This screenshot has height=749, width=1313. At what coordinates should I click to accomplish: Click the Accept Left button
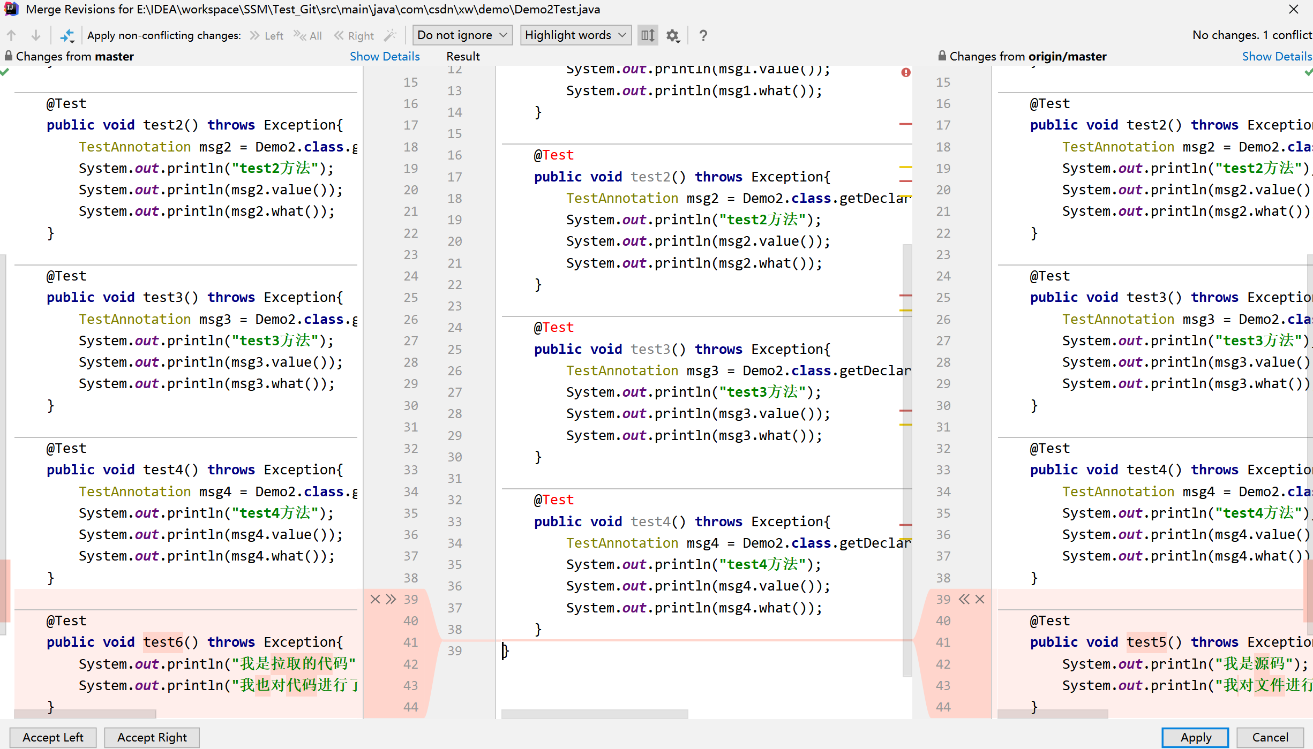click(x=52, y=737)
